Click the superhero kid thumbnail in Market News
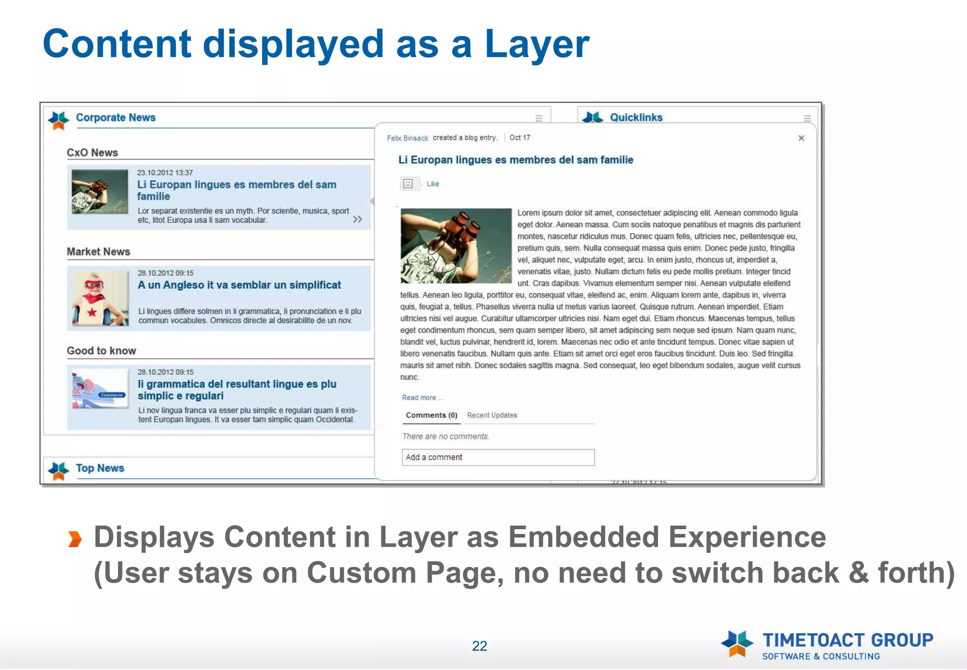Image resolution: width=967 pixels, height=670 pixels. tap(100, 298)
